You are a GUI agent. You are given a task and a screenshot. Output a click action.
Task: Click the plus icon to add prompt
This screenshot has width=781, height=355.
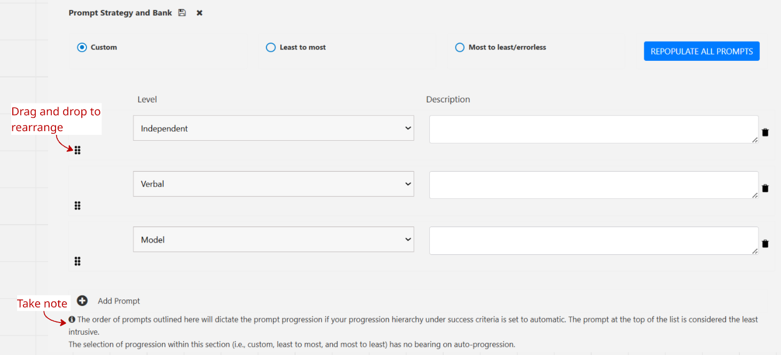click(x=82, y=301)
